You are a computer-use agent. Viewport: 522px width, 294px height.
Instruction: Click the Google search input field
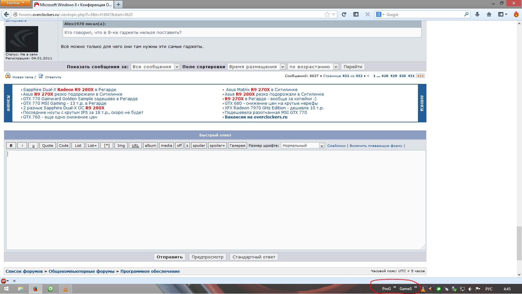(424, 14)
